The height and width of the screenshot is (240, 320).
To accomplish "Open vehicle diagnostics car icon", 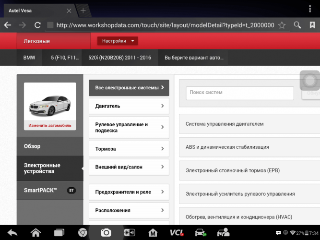I will point(201,232).
